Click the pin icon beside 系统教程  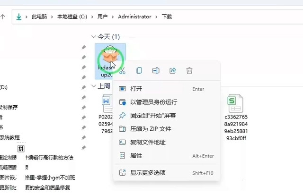tap(83, 137)
